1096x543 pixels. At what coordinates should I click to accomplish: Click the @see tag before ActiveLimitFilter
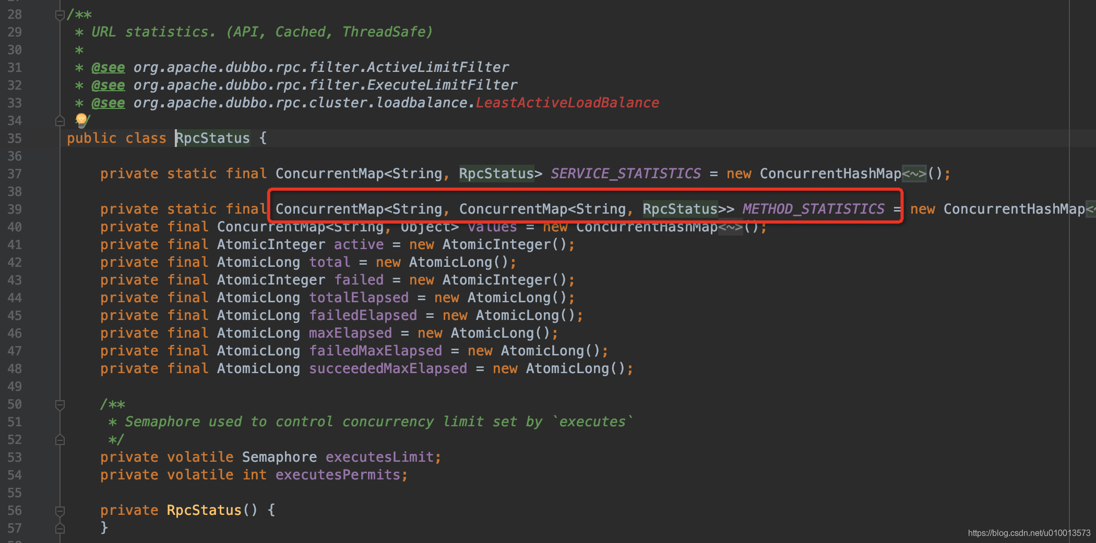click(x=108, y=68)
